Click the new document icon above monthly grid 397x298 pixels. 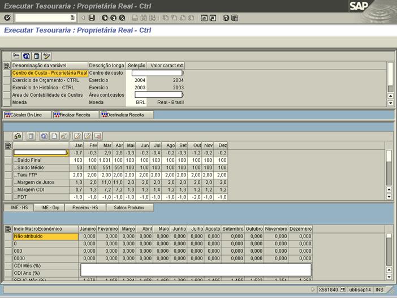click(54, 136)
